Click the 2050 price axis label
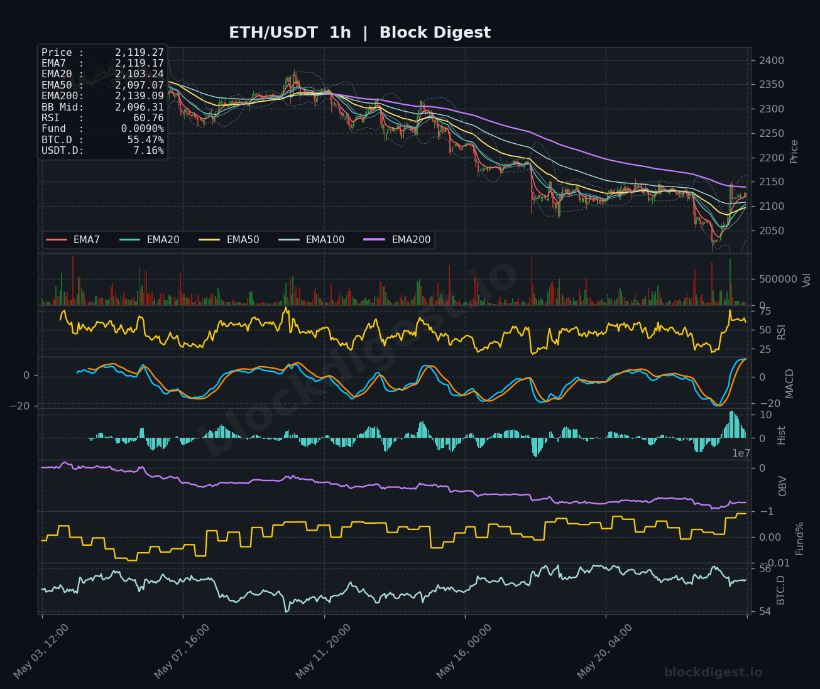This screenshot has width=820, height=689. pos(770,231)
